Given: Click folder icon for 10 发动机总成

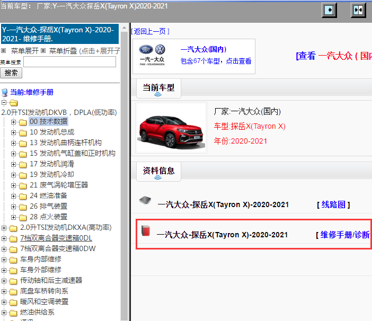Looking at the screenshot, I should pos(23,133).
